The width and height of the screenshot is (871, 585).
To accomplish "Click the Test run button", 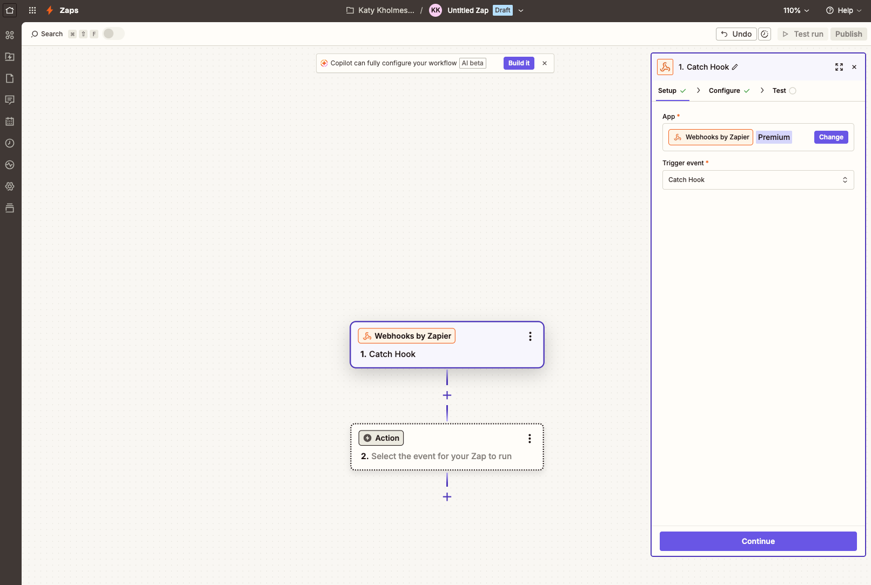I will pyautogui.click(x=803, y=34).
